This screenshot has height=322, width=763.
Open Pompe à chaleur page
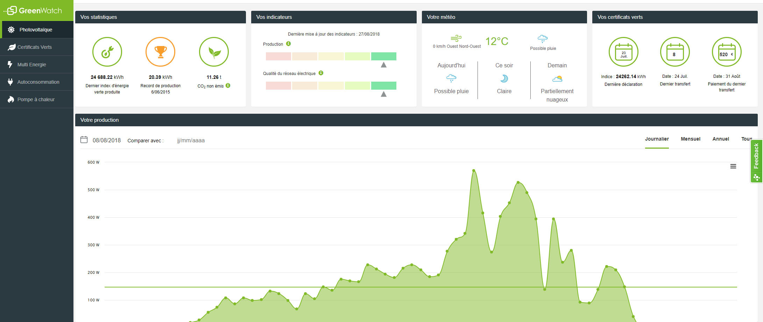36,99
